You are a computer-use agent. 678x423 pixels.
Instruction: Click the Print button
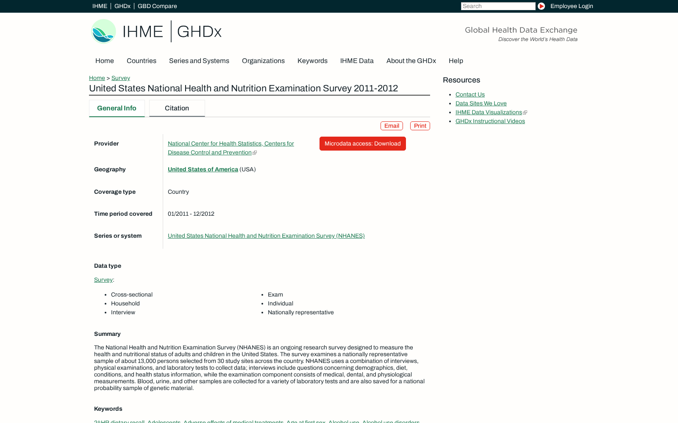click(420, 126)
